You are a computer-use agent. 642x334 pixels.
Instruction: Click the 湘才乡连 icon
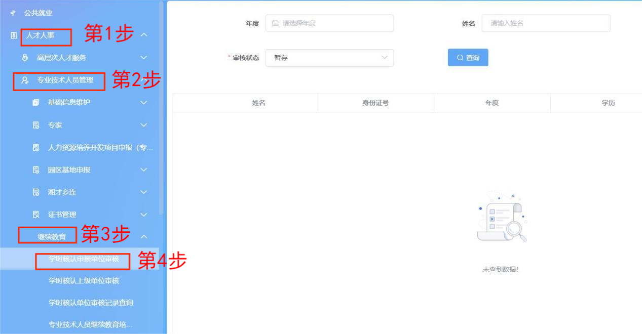pos(36,192)
